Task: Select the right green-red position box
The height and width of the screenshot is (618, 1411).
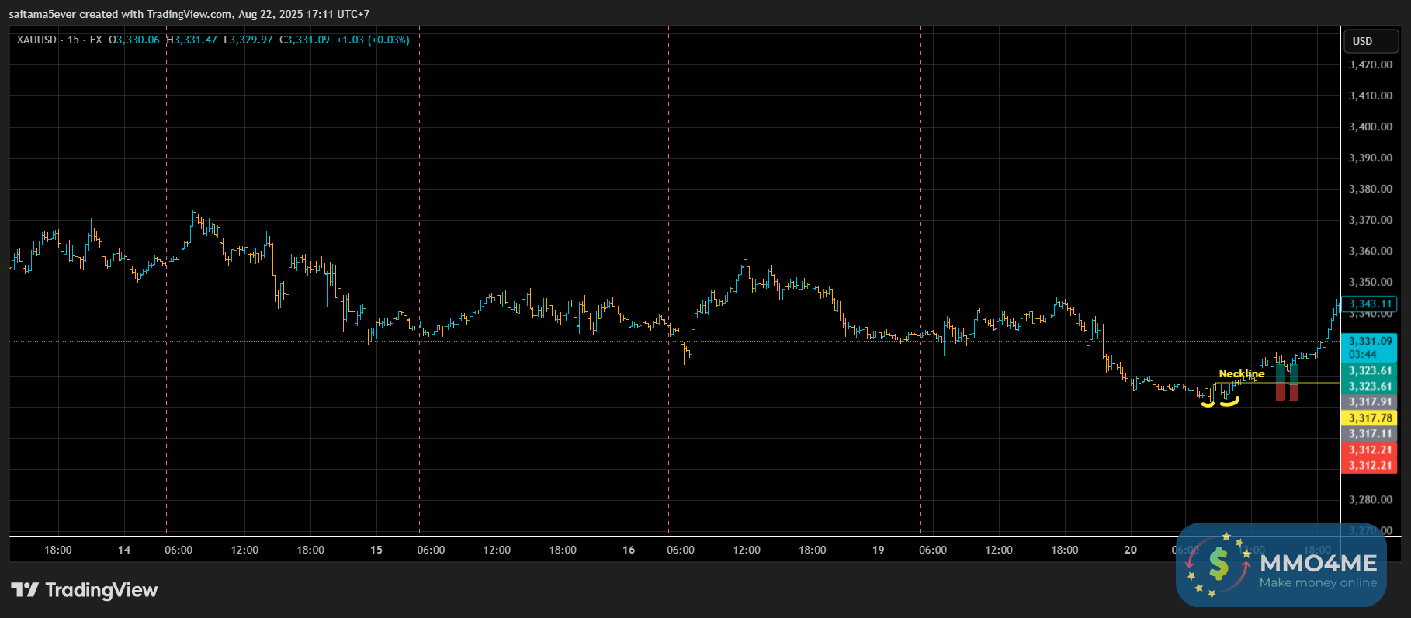Action: click(1294, 383)
